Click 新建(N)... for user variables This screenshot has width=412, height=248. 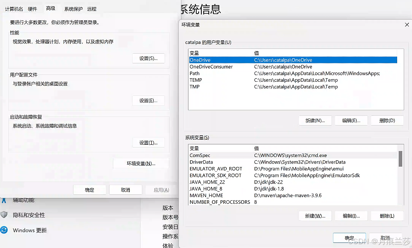pos(315,120)
